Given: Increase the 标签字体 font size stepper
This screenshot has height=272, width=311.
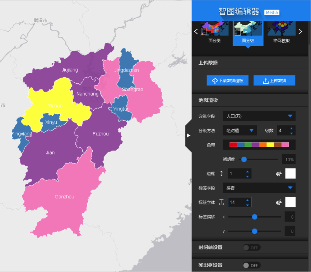Looking at the screenshot, I should (x=247, y=200).
